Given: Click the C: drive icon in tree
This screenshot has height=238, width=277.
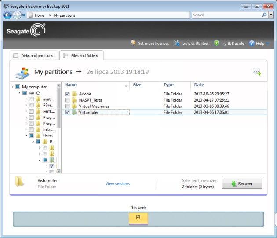Looking at the screenshot, I should click(x=32, y=93).
